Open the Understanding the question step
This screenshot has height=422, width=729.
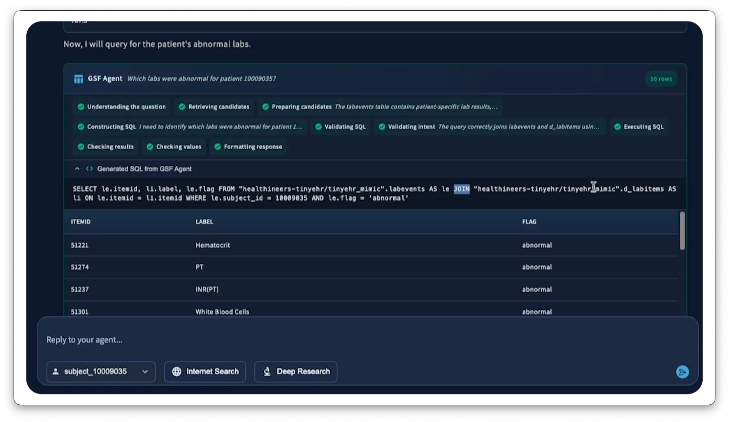point(122,107)
